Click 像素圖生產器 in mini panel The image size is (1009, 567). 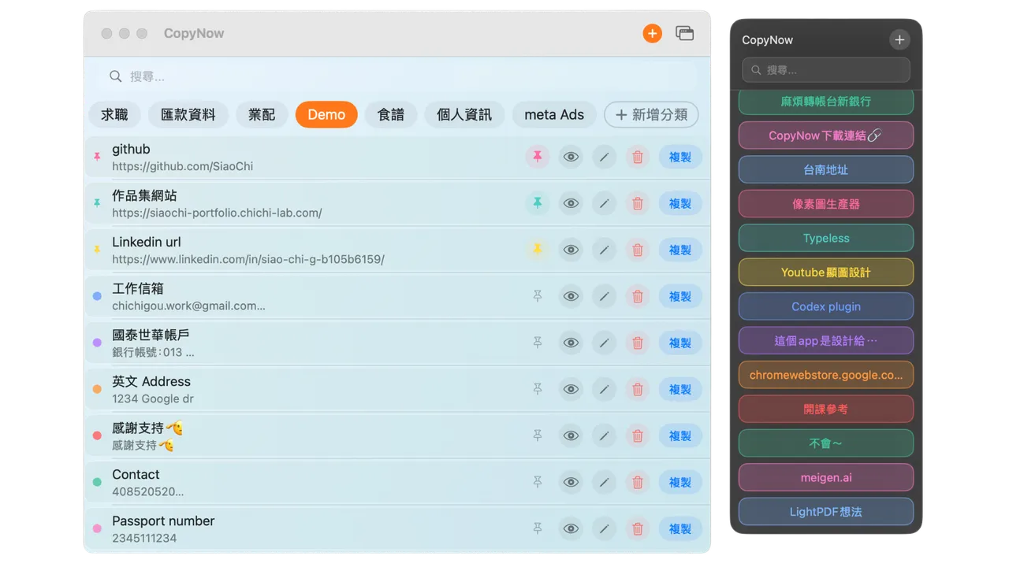pos(826,204)
